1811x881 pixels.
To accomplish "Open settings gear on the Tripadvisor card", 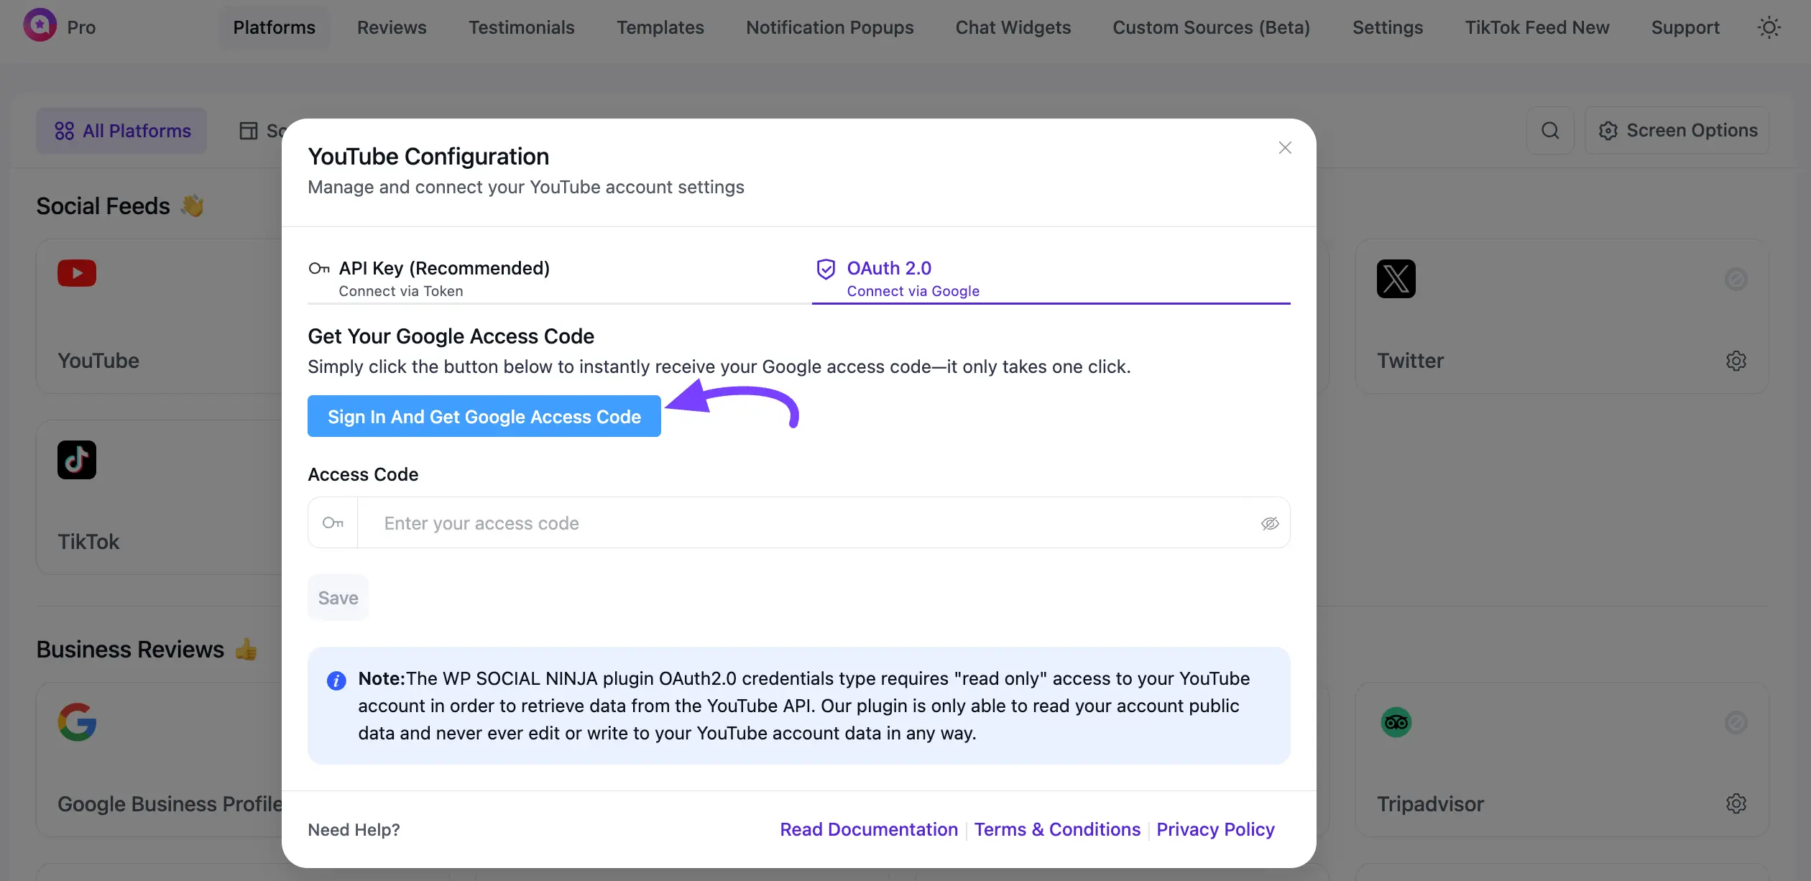I will click(x=1737, y=803).
